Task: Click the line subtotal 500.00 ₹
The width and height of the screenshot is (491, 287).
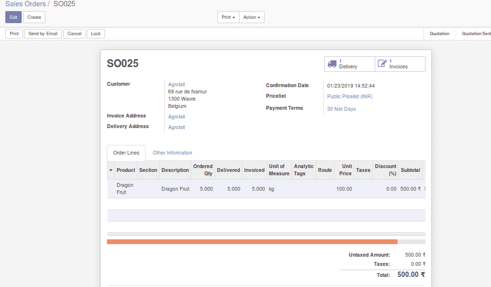Action: pos(411,189)
